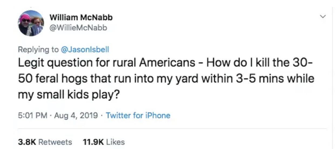336x149 pixels.
Task: Open the tweet options chevron menu
Action: 321,16
